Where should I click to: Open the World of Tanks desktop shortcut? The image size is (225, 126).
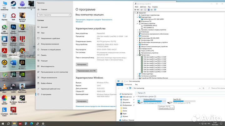13,52
